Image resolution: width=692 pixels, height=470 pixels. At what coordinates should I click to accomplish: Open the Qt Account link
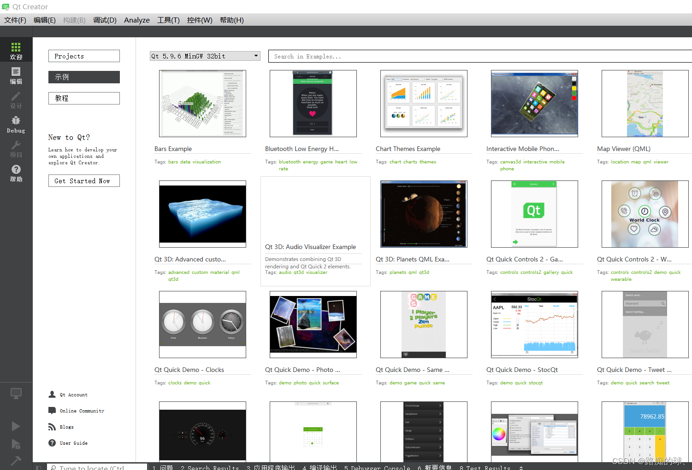(73, 395)
